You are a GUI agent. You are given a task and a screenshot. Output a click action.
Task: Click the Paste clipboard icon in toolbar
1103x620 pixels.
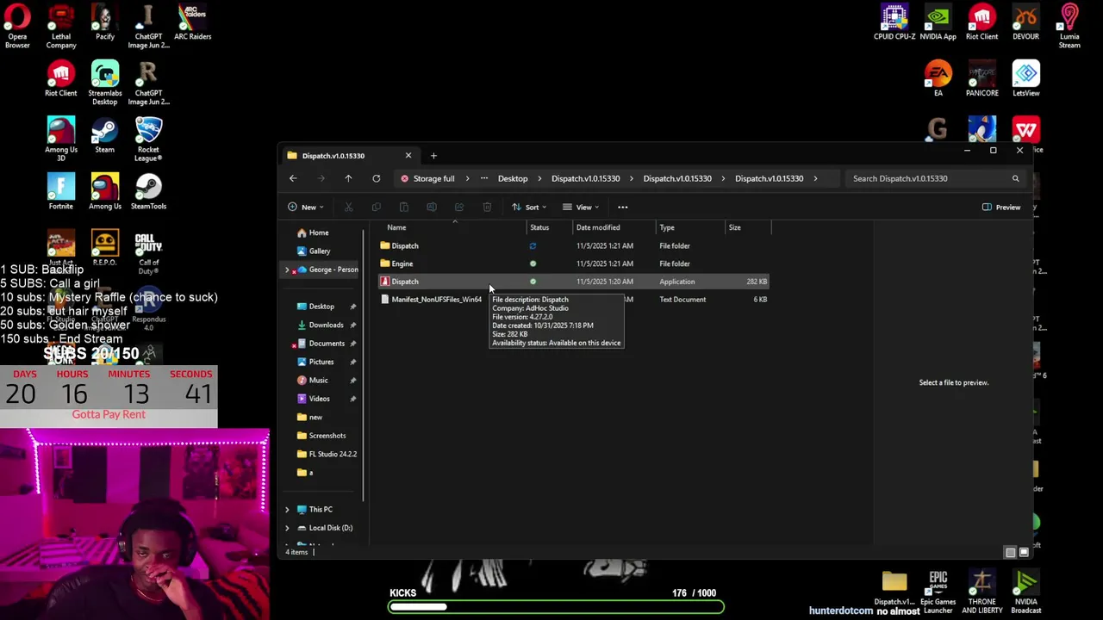(403, 207)
